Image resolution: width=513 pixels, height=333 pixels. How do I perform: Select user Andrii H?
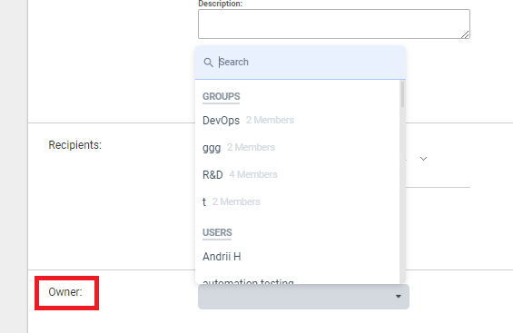298,257
